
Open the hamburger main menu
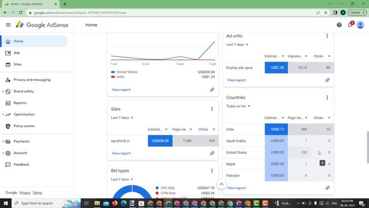pos(8,25)
